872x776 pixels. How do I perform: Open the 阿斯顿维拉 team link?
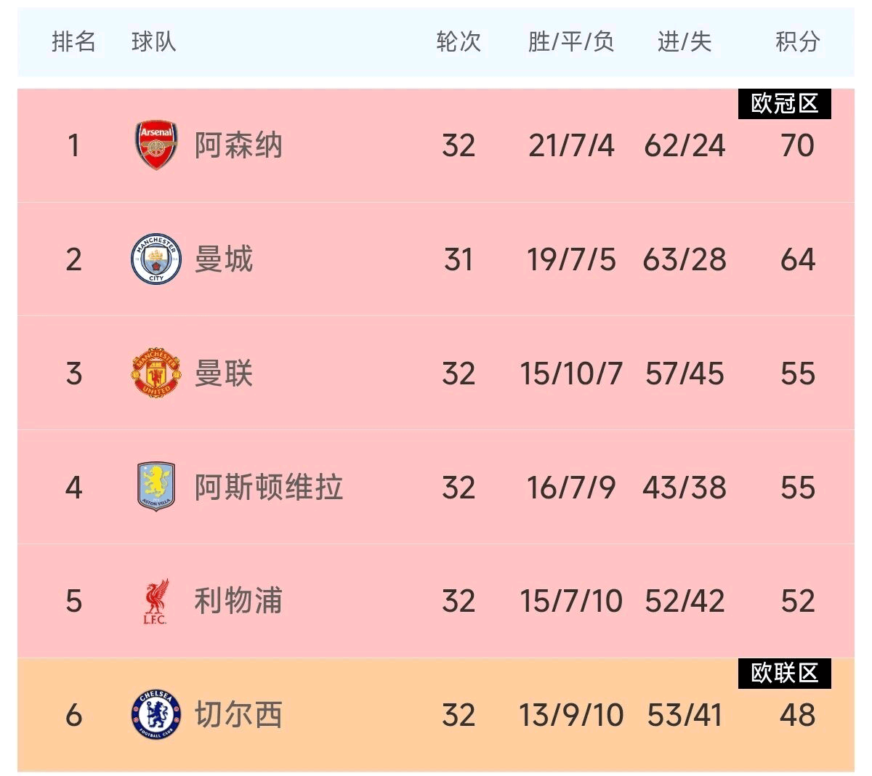269,487
